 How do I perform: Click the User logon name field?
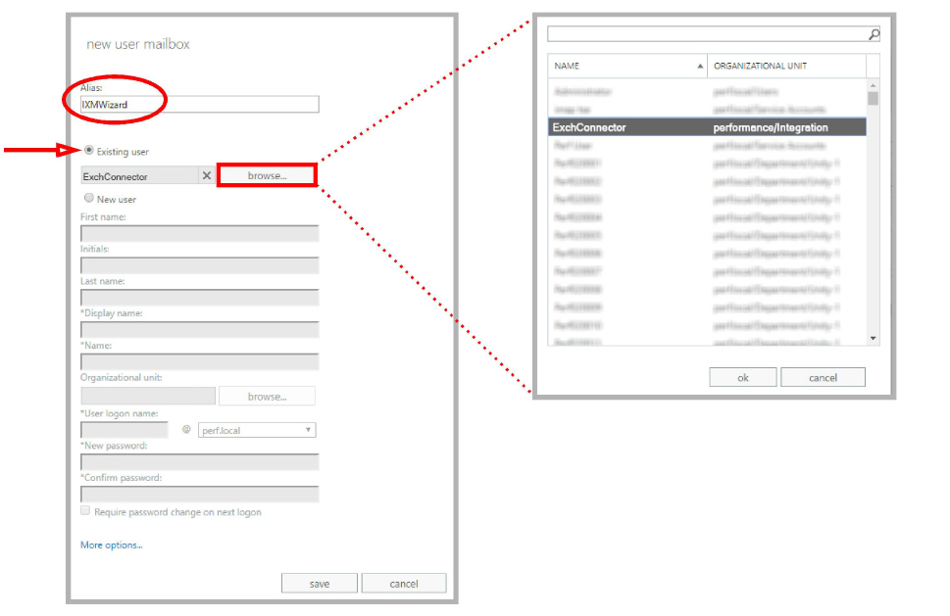point(125,430)
